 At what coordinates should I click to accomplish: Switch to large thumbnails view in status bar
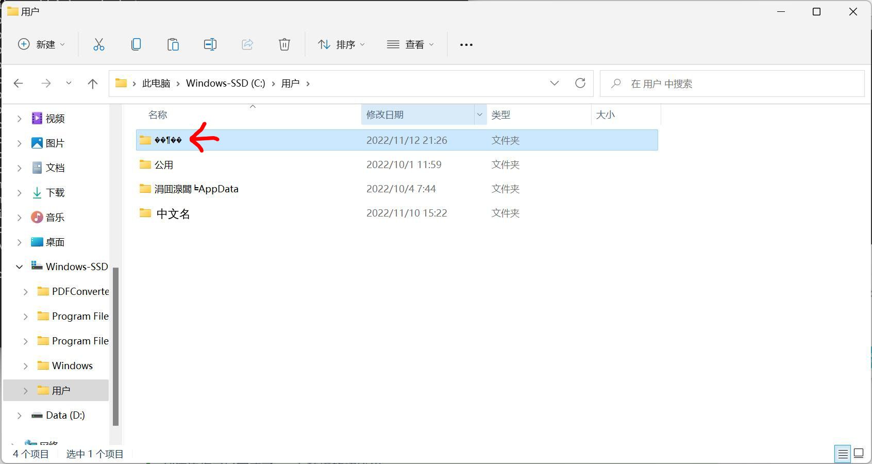[x=859, y=453]
